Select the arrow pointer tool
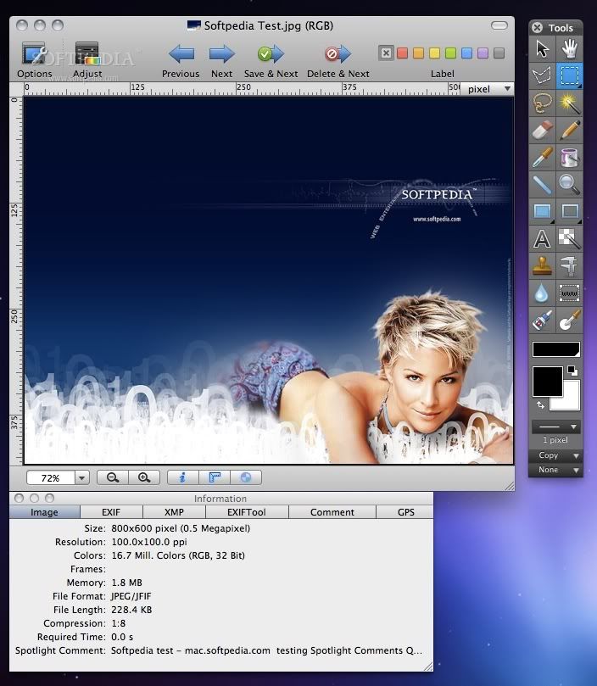 (542, 48)
